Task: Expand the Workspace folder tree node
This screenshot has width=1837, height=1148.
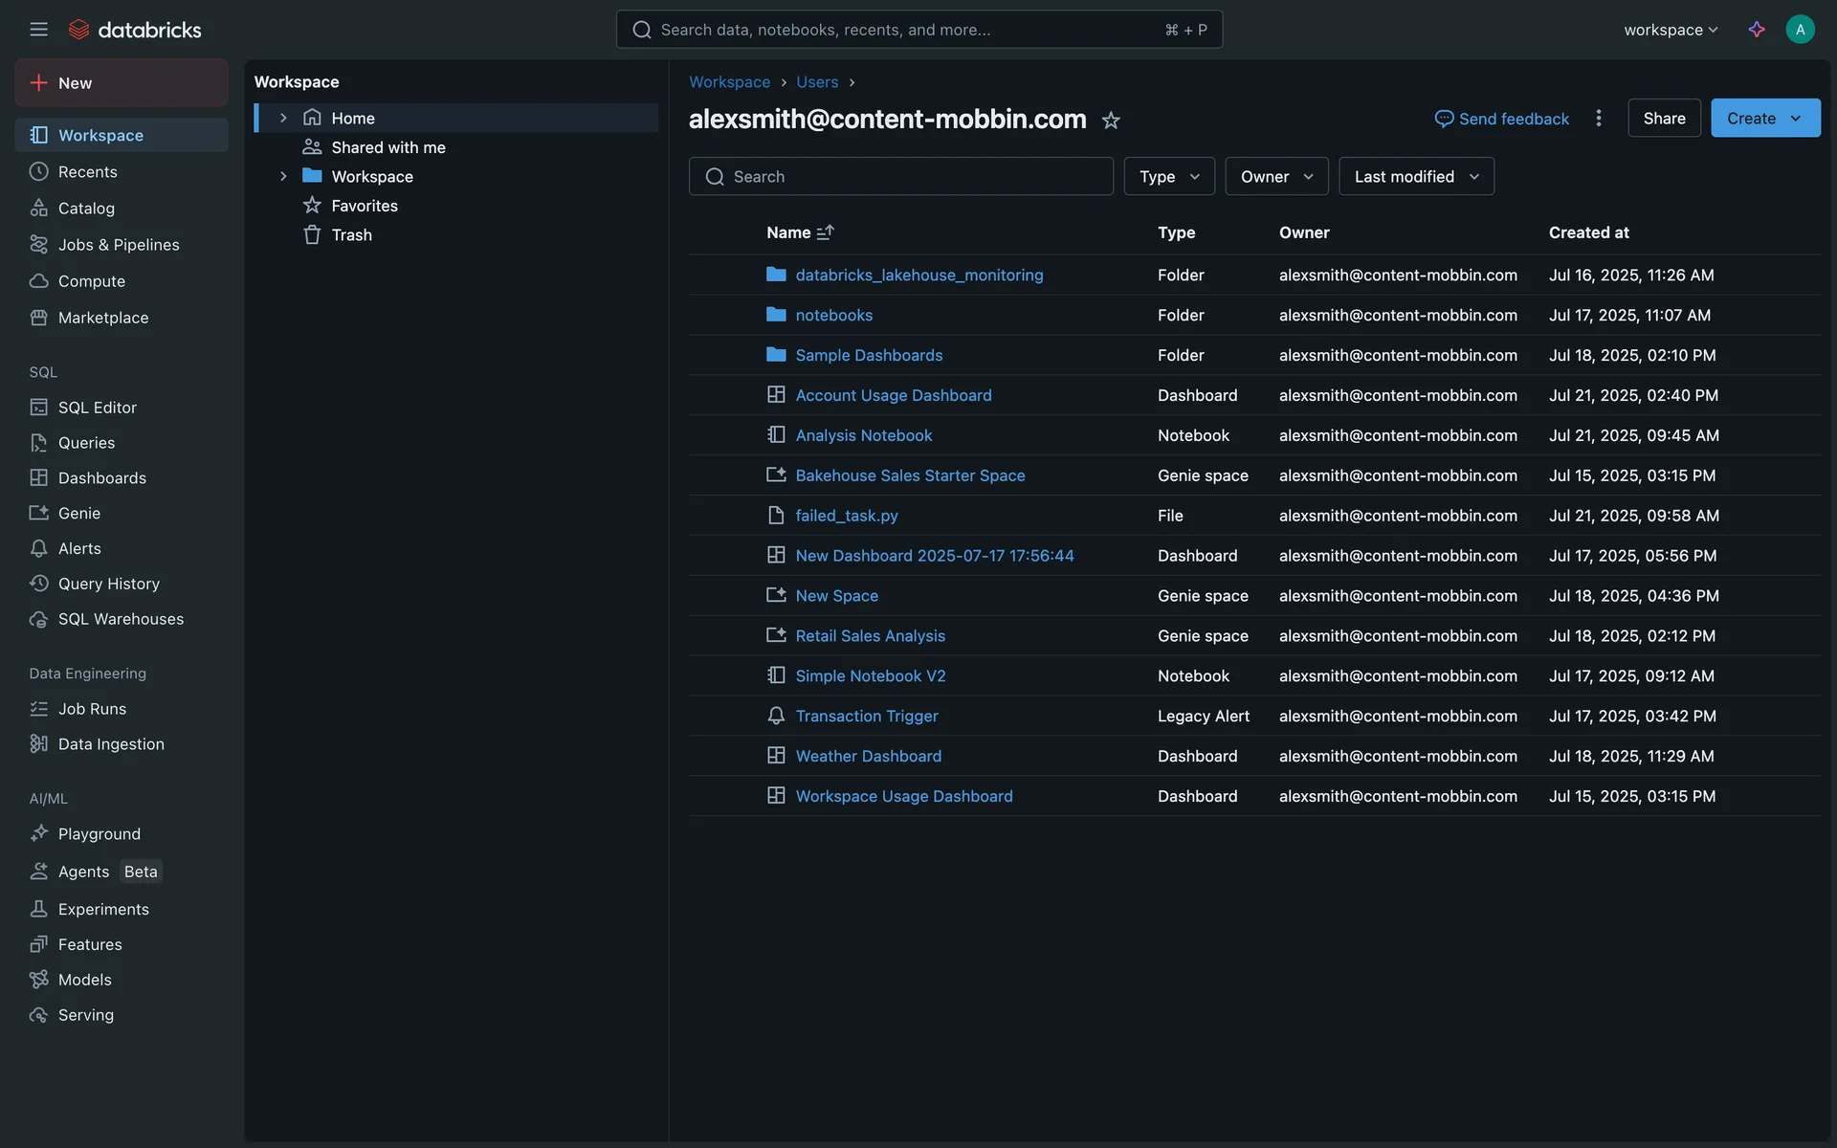Action: [283, 177]
